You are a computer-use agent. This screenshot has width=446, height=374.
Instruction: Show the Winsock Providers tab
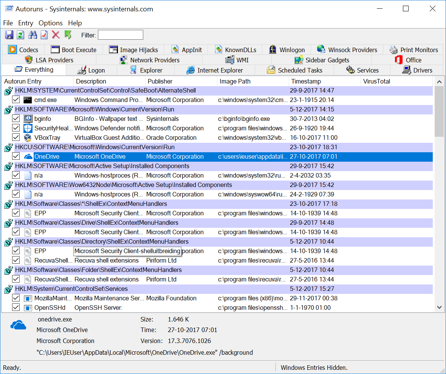pyautogui.click(x=347, y=50)
